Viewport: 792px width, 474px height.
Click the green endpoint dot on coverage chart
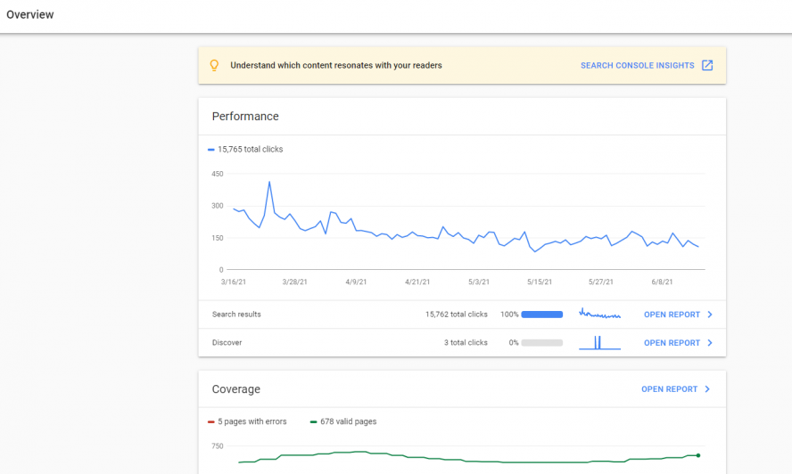[698, 455]
